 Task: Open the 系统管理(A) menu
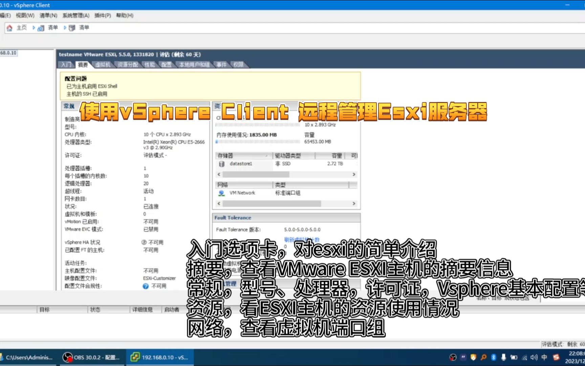[76, 16]
